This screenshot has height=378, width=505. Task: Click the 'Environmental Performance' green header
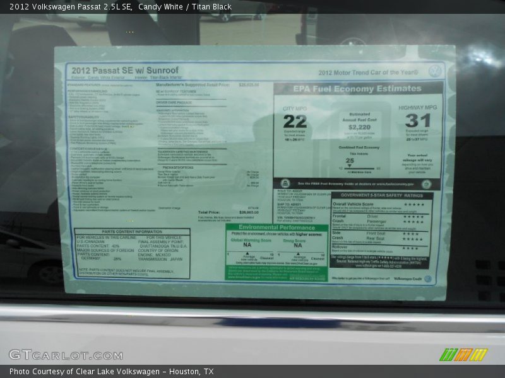(276, 227)
